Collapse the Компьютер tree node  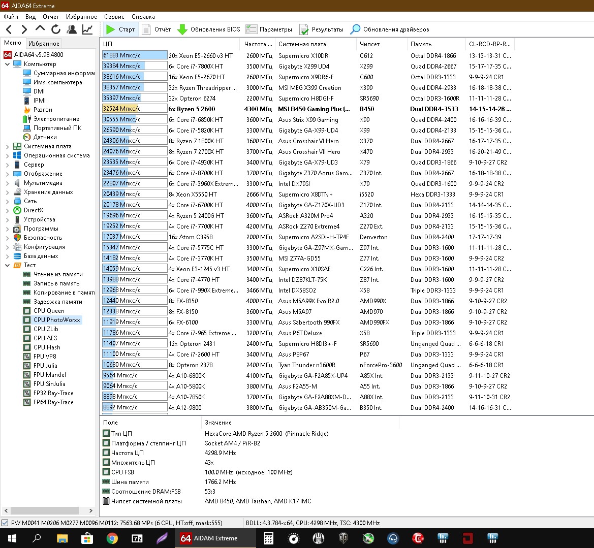(x=7, y=64)
